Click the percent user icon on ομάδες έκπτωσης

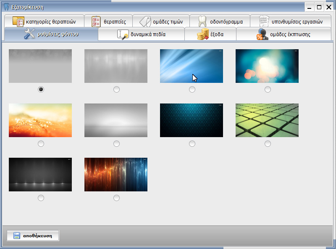[262, 34]
